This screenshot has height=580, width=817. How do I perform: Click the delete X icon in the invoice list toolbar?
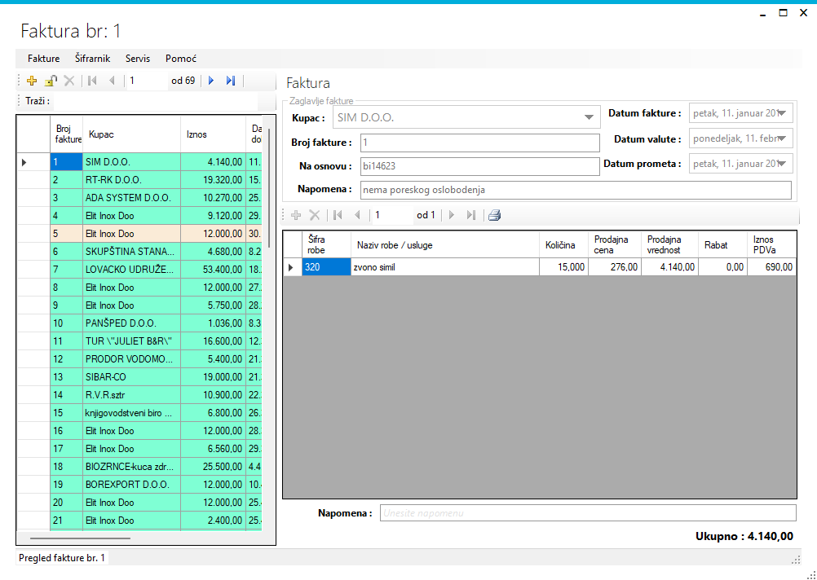tap(69, 81)
